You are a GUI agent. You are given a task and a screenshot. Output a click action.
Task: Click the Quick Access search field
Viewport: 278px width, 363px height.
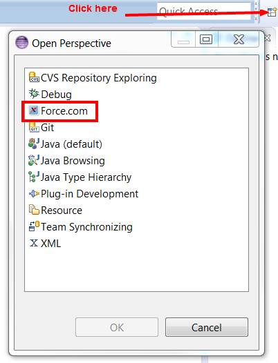204,11
